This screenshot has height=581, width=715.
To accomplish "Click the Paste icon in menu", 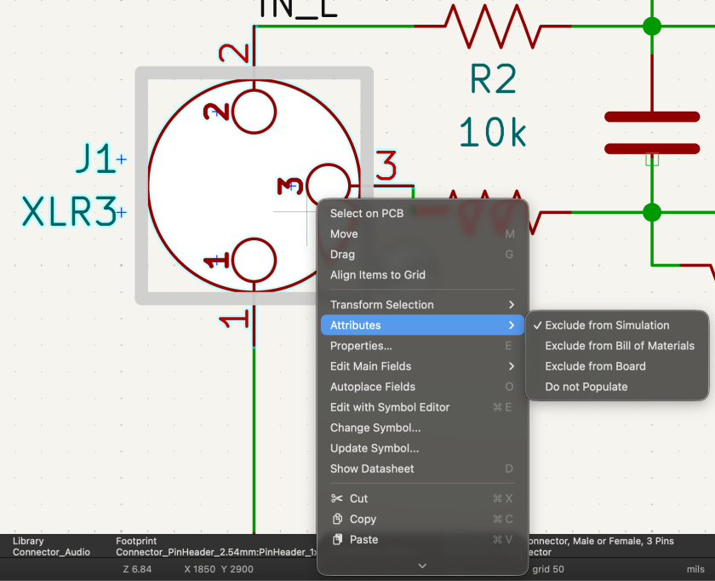I will [337, 539].
